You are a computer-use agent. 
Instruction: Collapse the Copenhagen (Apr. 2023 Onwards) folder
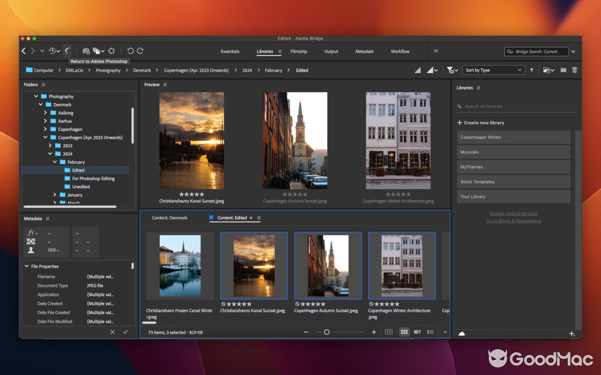point(46,137)
